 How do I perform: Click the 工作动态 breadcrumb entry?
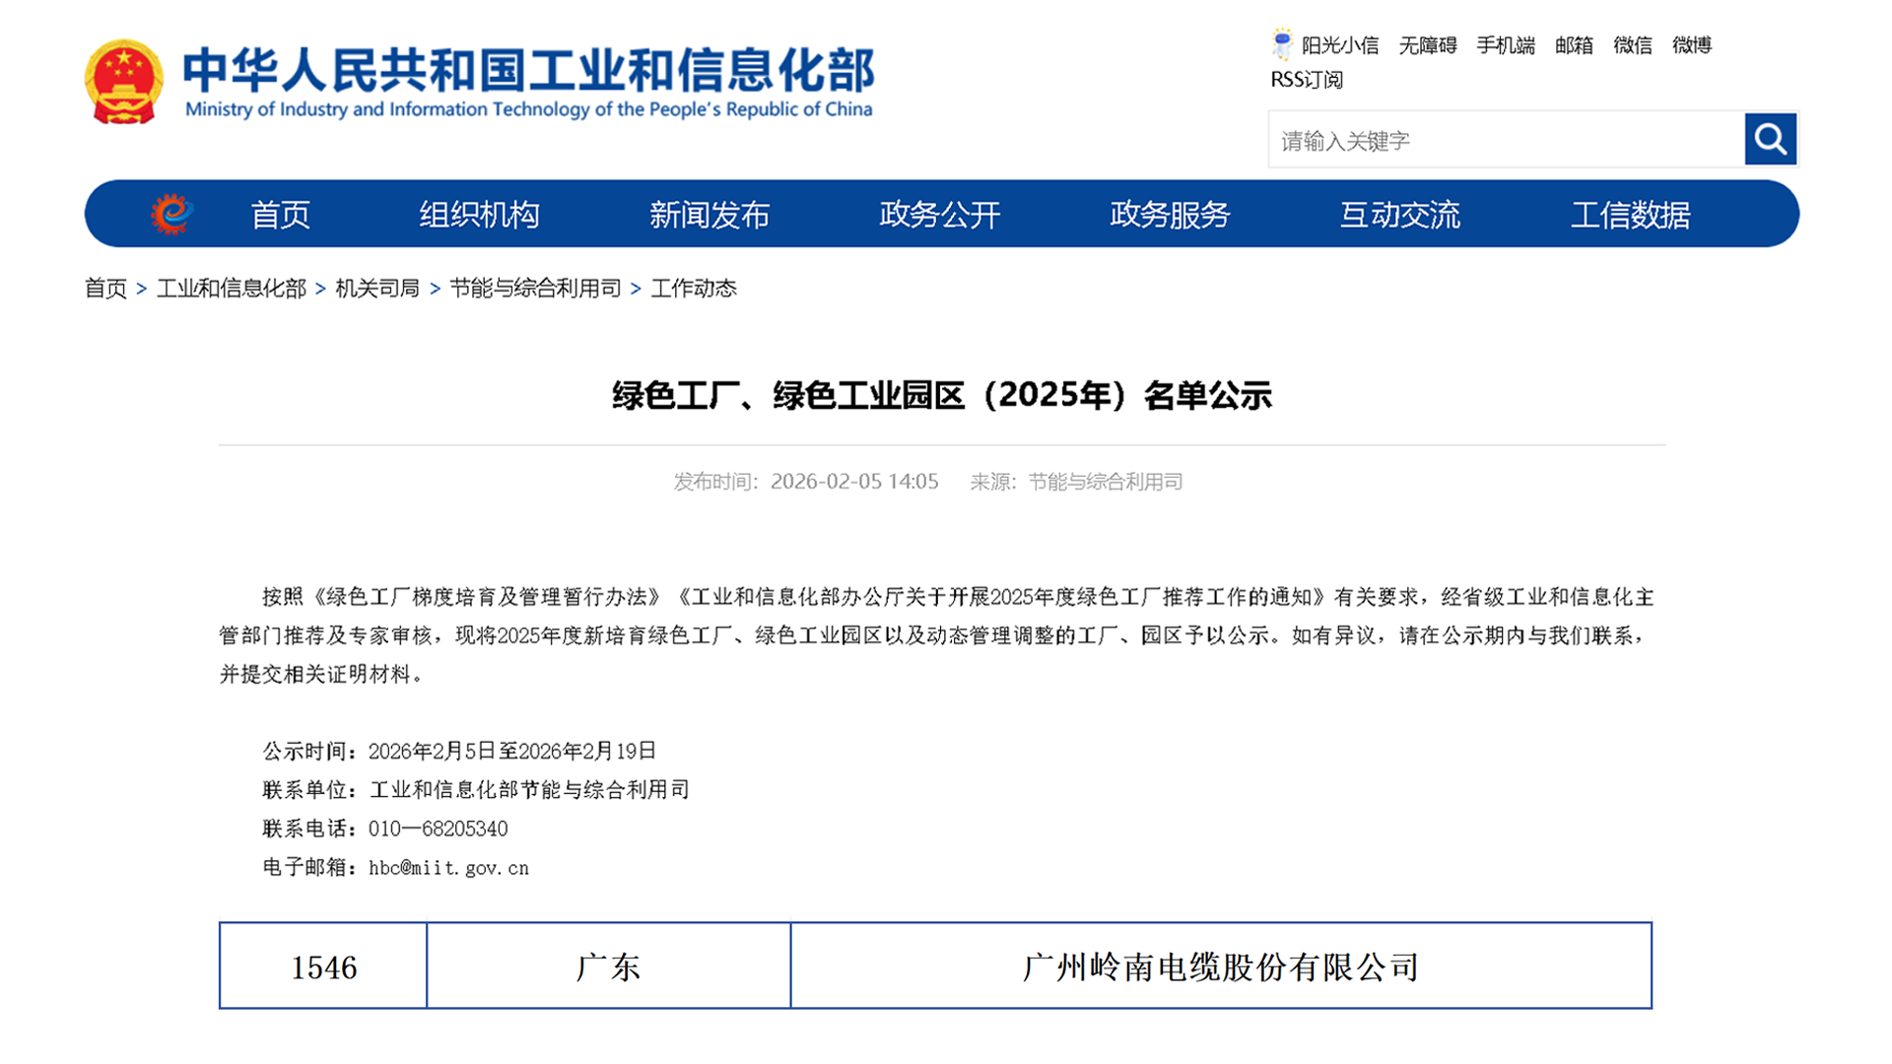click(x=695, y=289)
